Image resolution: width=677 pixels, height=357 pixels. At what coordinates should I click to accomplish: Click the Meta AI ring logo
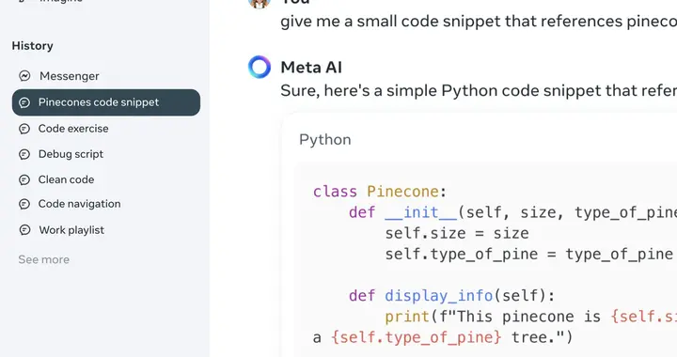[x=260, y=68]
